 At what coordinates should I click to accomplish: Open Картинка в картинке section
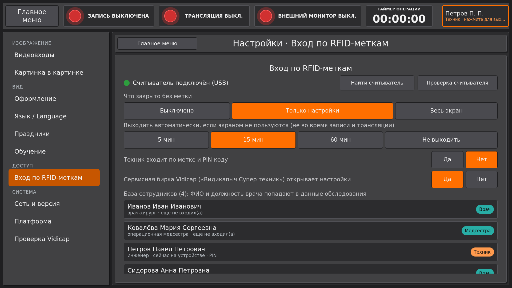pos(54,73)
